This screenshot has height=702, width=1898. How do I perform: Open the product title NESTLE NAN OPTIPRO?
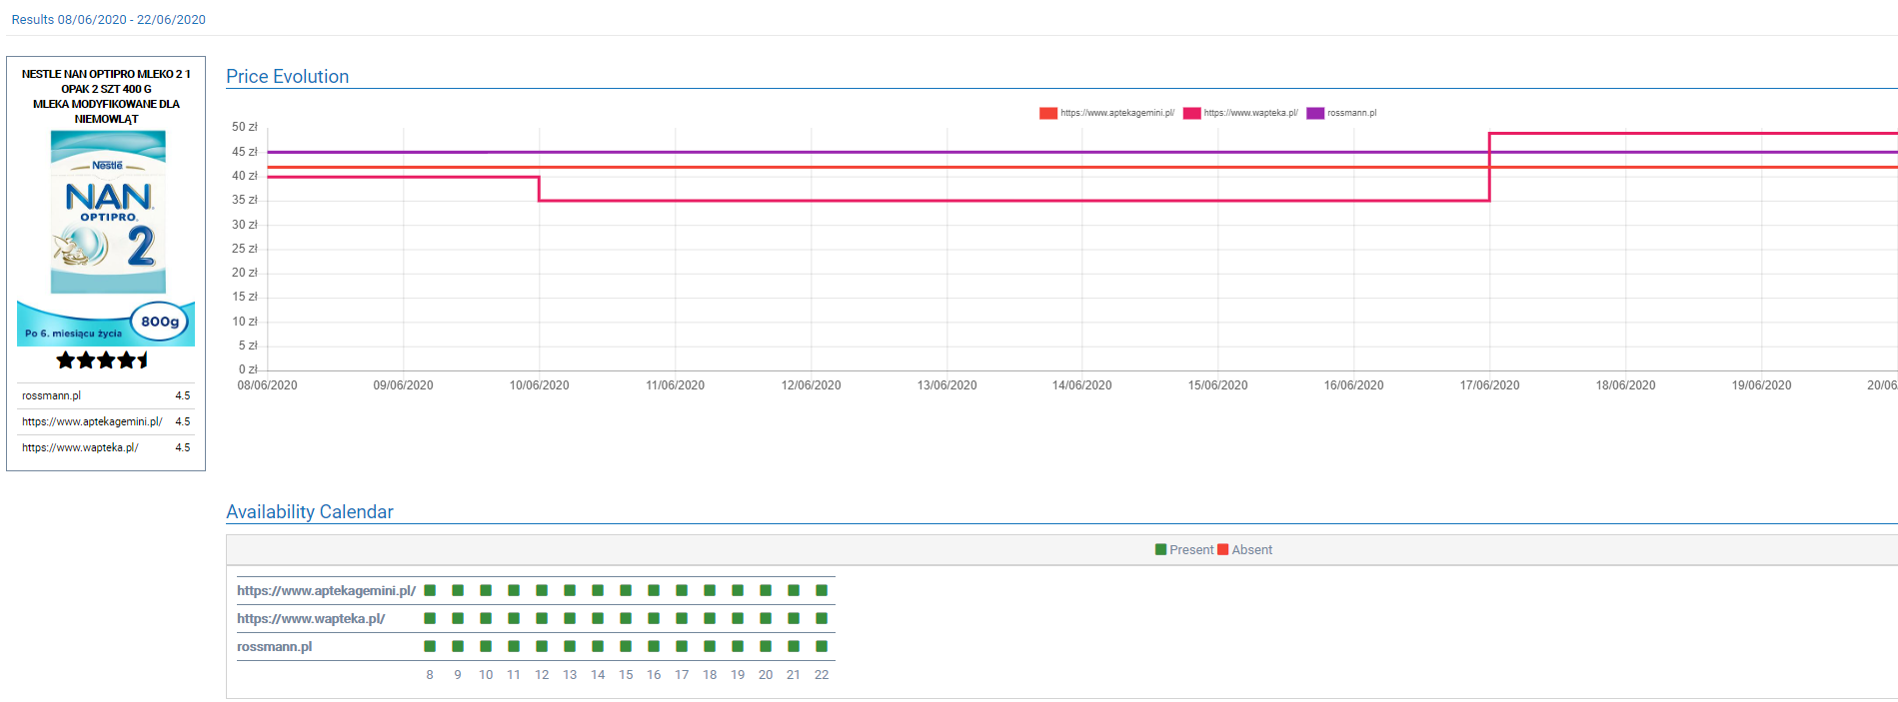coord(106,96)
